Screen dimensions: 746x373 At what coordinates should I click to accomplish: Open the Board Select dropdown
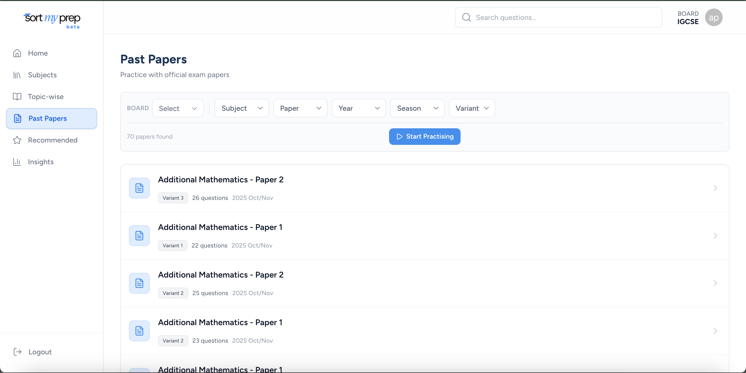click(x=177, y=108)
